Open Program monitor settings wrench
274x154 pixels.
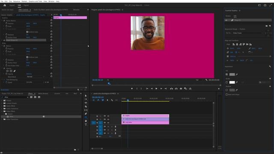(206, 80)
